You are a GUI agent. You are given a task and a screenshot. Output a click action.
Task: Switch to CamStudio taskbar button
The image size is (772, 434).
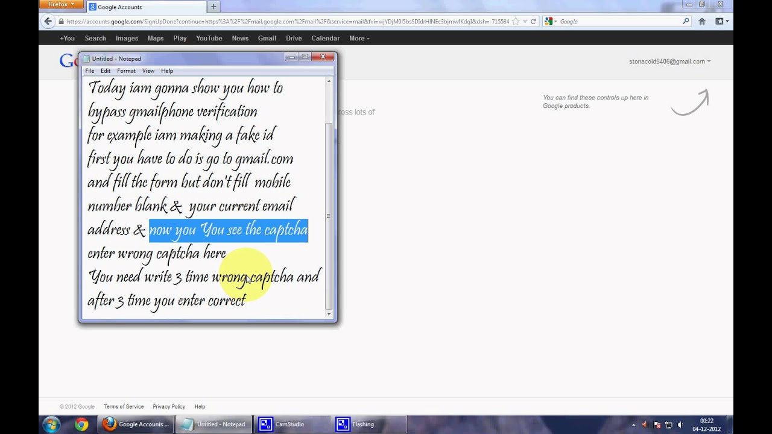[291, 424]
